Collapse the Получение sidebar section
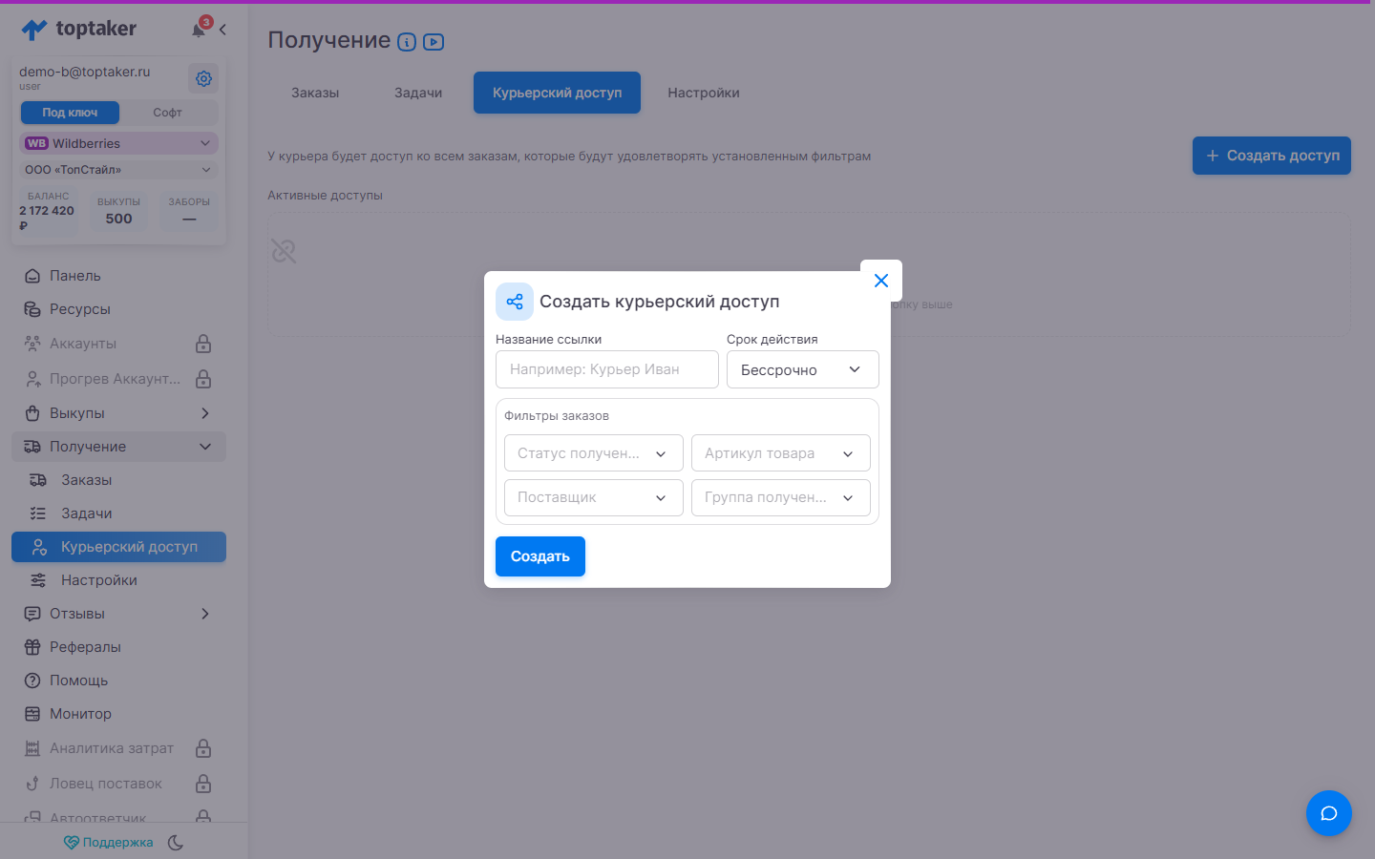 [205, 447]
